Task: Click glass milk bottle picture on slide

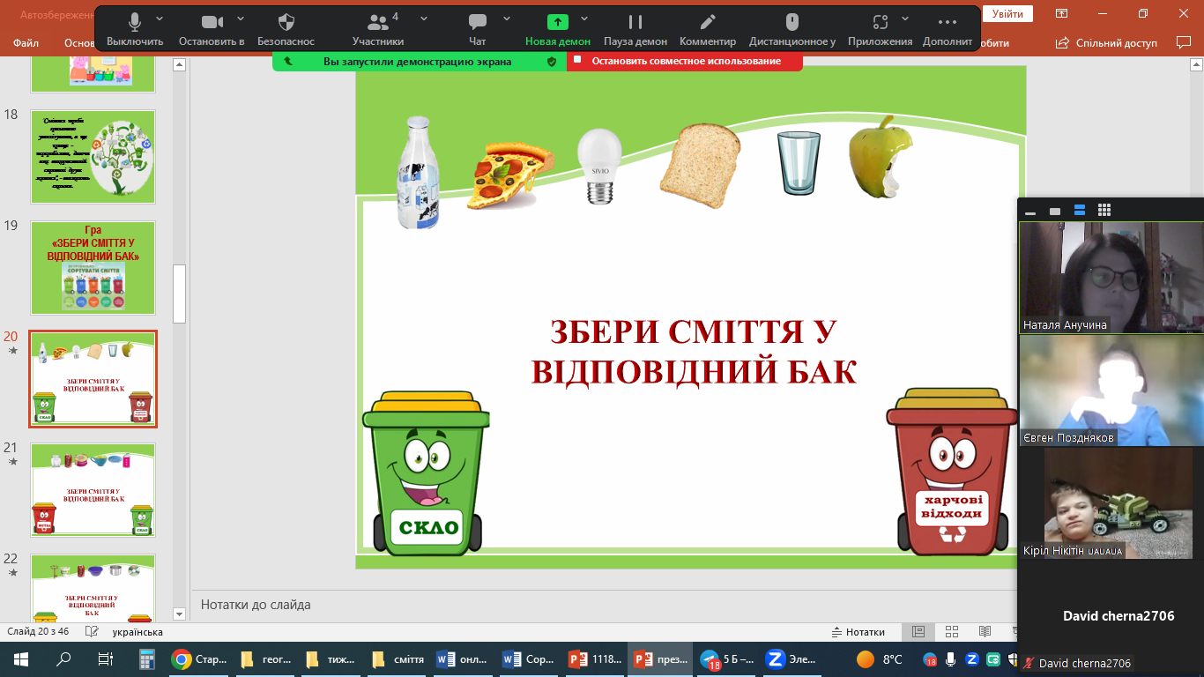Action: pos(418,173)
